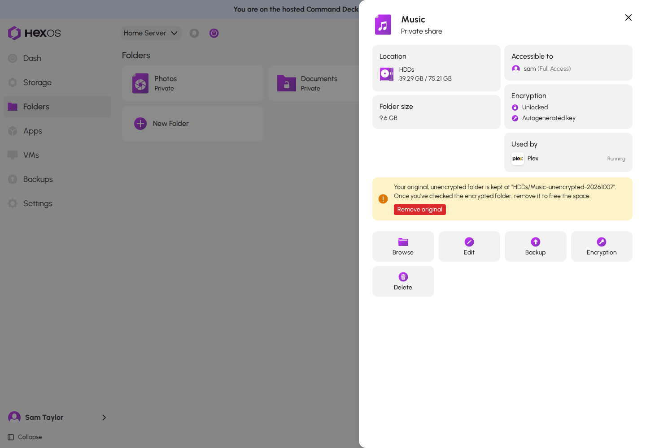
Task: Open the Encryption action button
Action: click(602, 246)
